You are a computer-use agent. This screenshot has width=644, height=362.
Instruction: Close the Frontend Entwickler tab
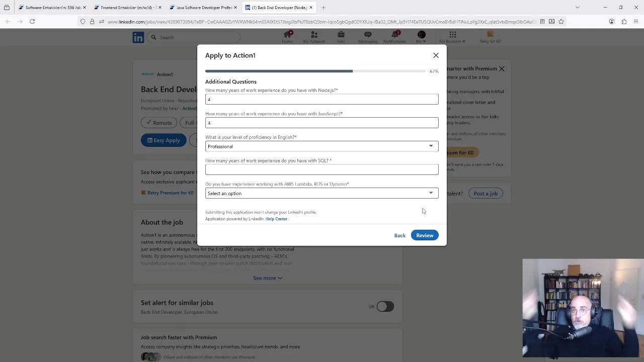click(x=160, y=8)
